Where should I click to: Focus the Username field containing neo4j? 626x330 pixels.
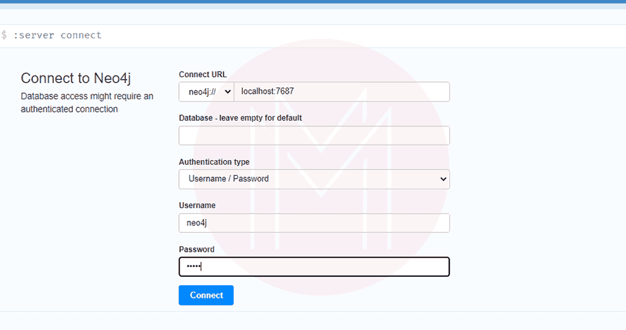click(x=314, y=223)
